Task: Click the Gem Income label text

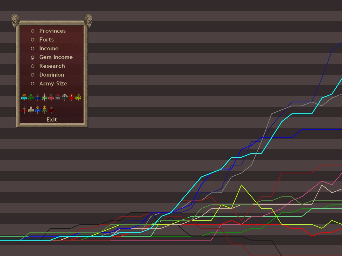Action: [56, 57]
